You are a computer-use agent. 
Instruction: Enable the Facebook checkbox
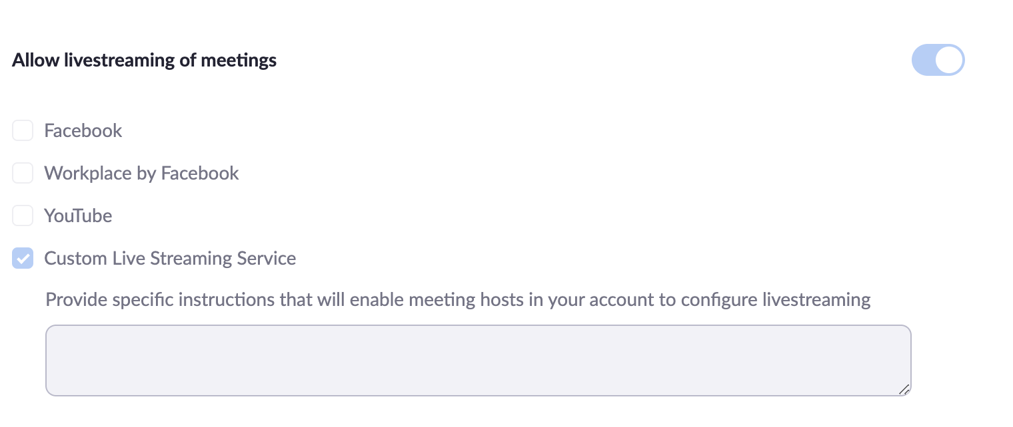(x=23, y=130)
